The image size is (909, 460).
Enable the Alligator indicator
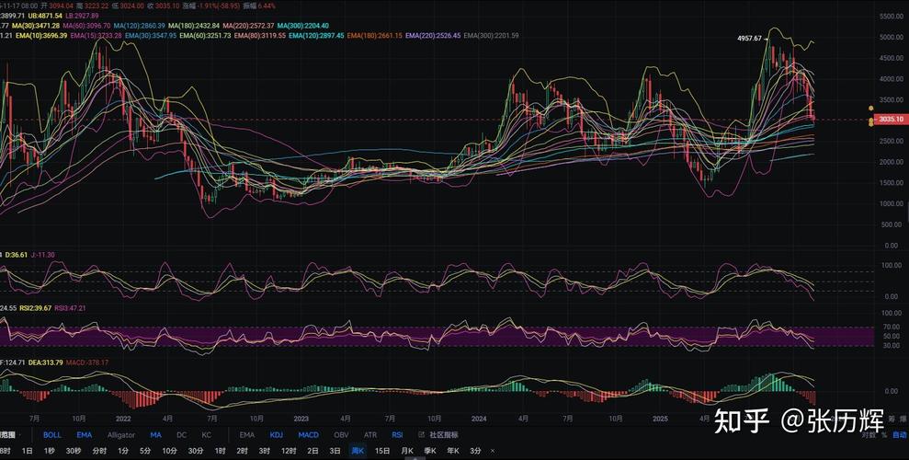point(120,435)
